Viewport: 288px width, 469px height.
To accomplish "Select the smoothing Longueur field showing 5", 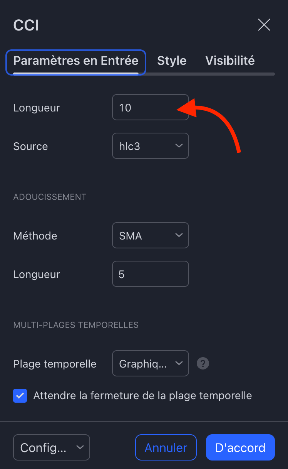I will point(150,274).
